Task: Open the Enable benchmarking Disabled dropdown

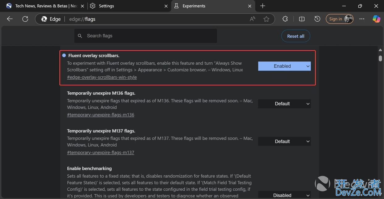Action: (284, 195)
